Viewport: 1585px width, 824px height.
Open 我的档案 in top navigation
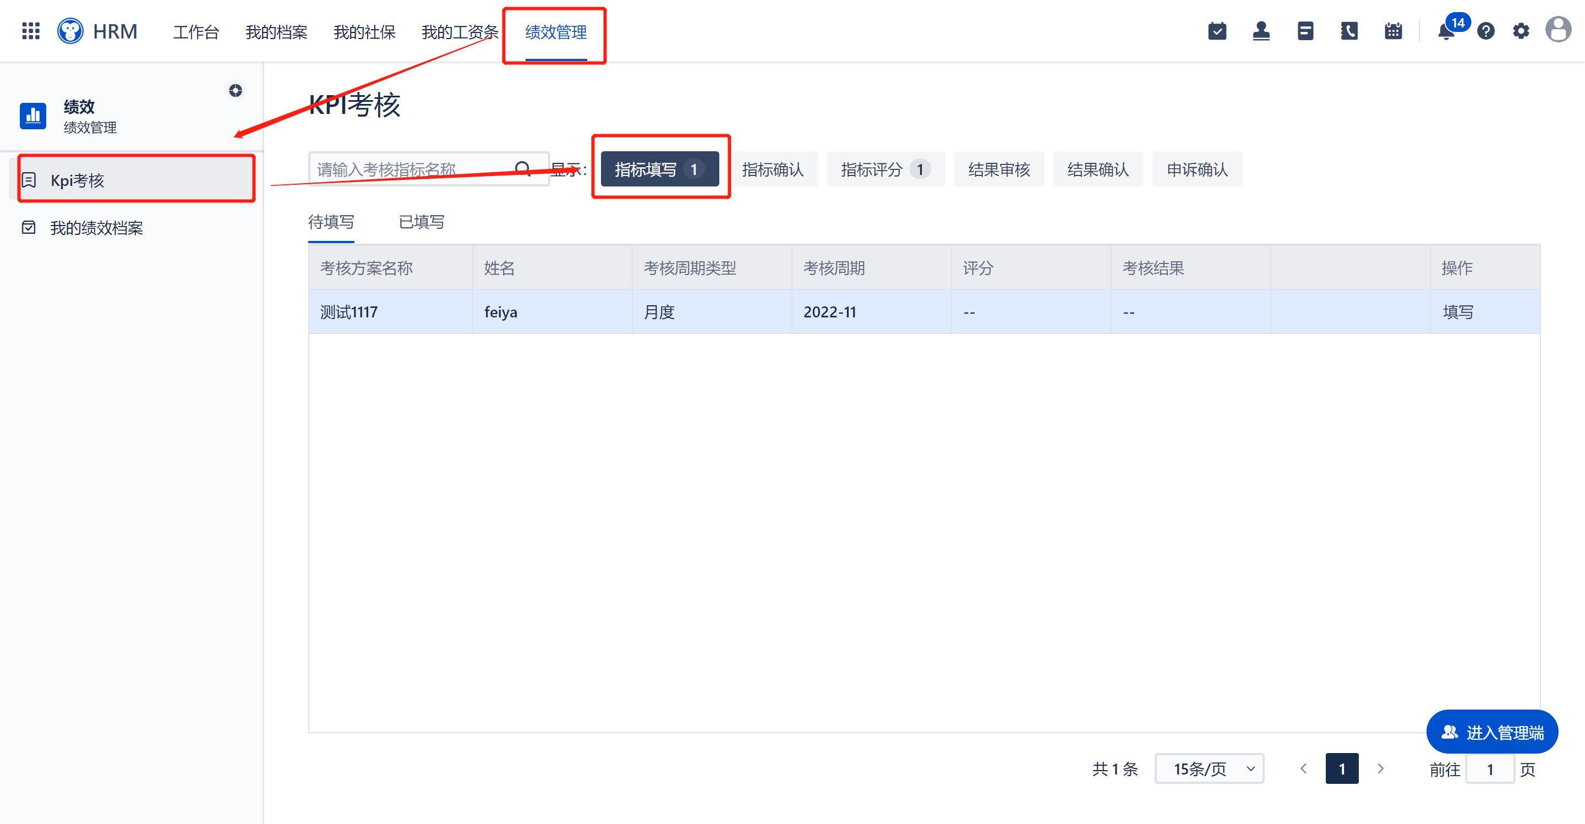276,32
